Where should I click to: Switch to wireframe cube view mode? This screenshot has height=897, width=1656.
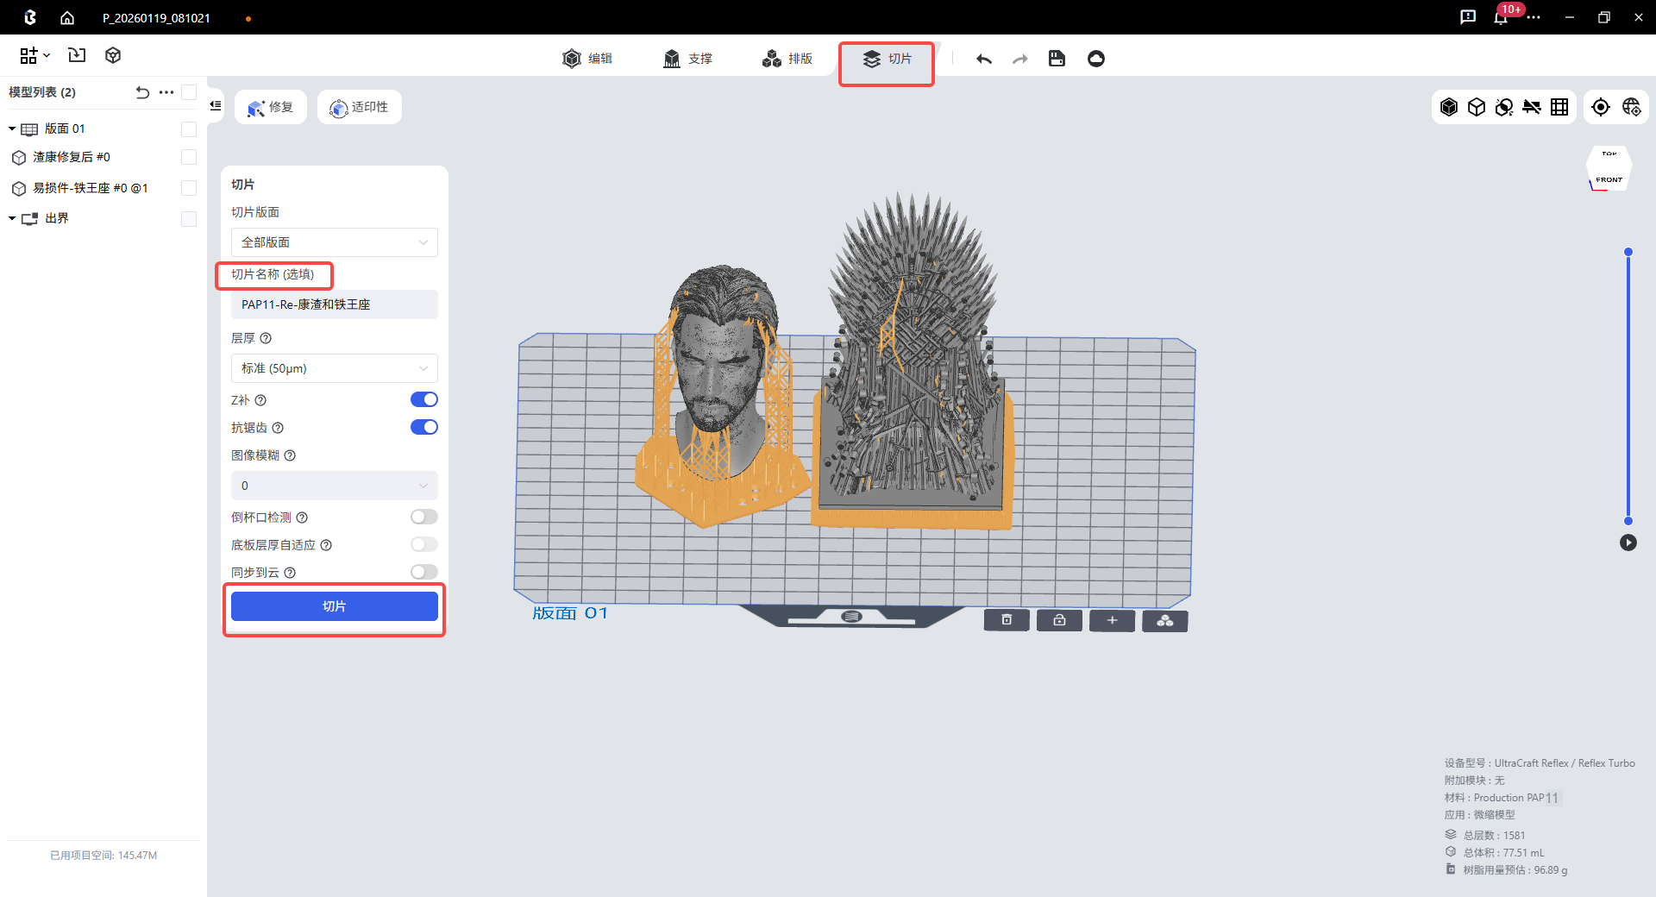click(x=1477, y=107)
